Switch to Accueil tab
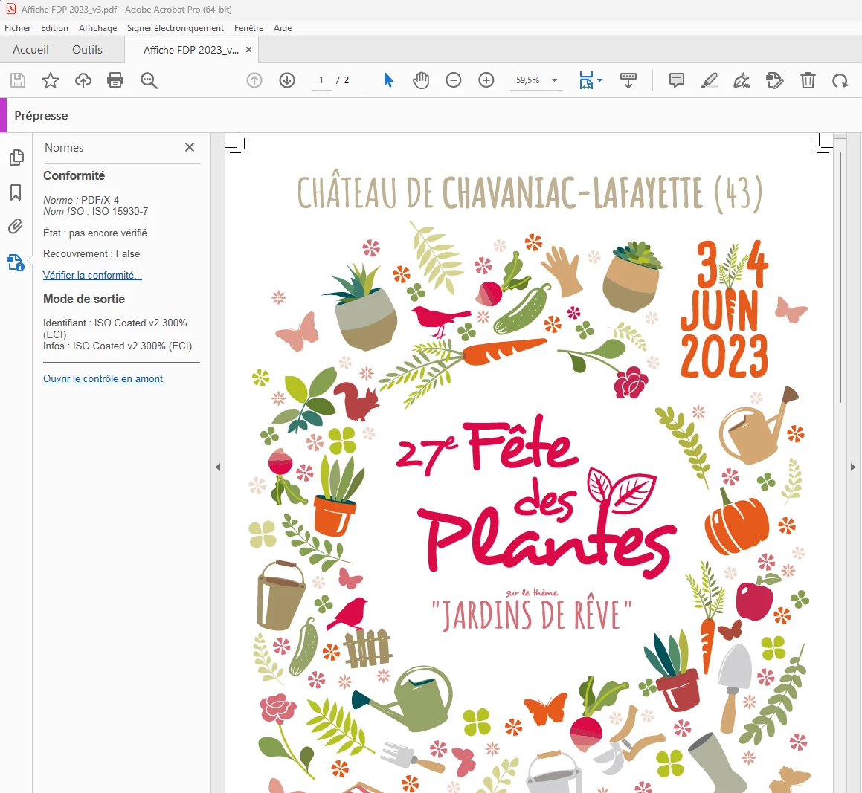 30,50
